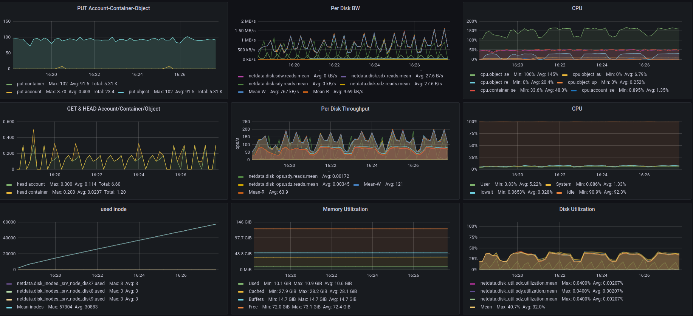Click the put account legend label
The width and height of the screenshot is (693, 316).
pyautogui.click(x=29, y=92)
